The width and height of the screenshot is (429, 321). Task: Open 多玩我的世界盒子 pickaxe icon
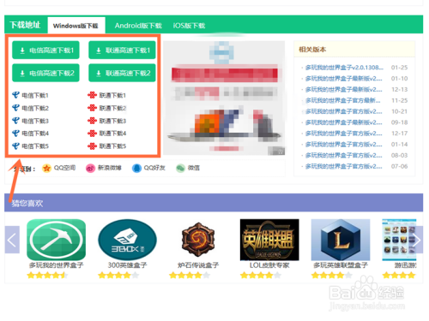(57, 240)
